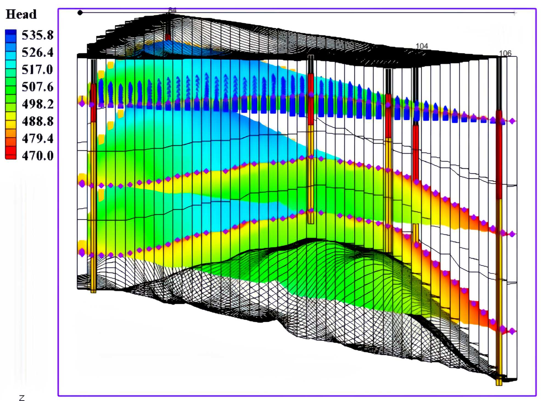The image size is (549, 401).
Task: Click the Z axis indicator label
Action: 22,397
